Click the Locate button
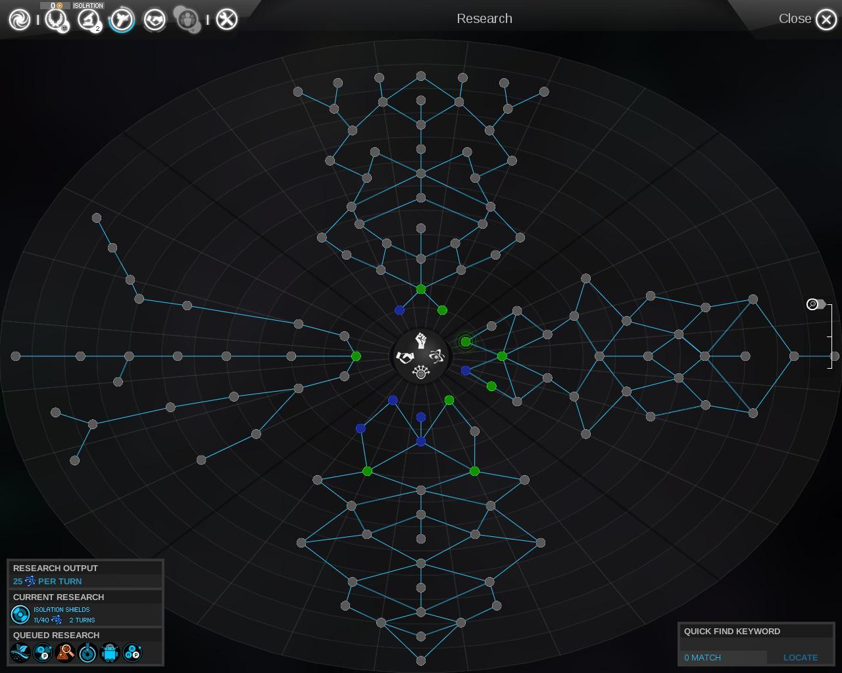 point(800,657)
